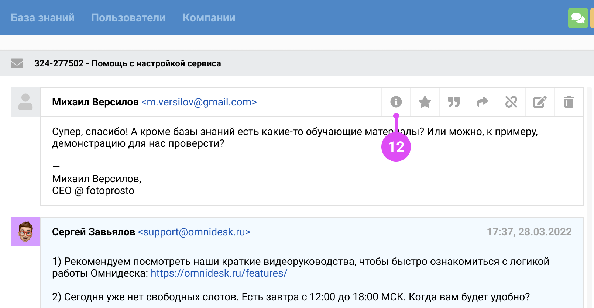The image size is (594, 308).
Task: Edit the message with the pencil icon
Action: (540, 102)
